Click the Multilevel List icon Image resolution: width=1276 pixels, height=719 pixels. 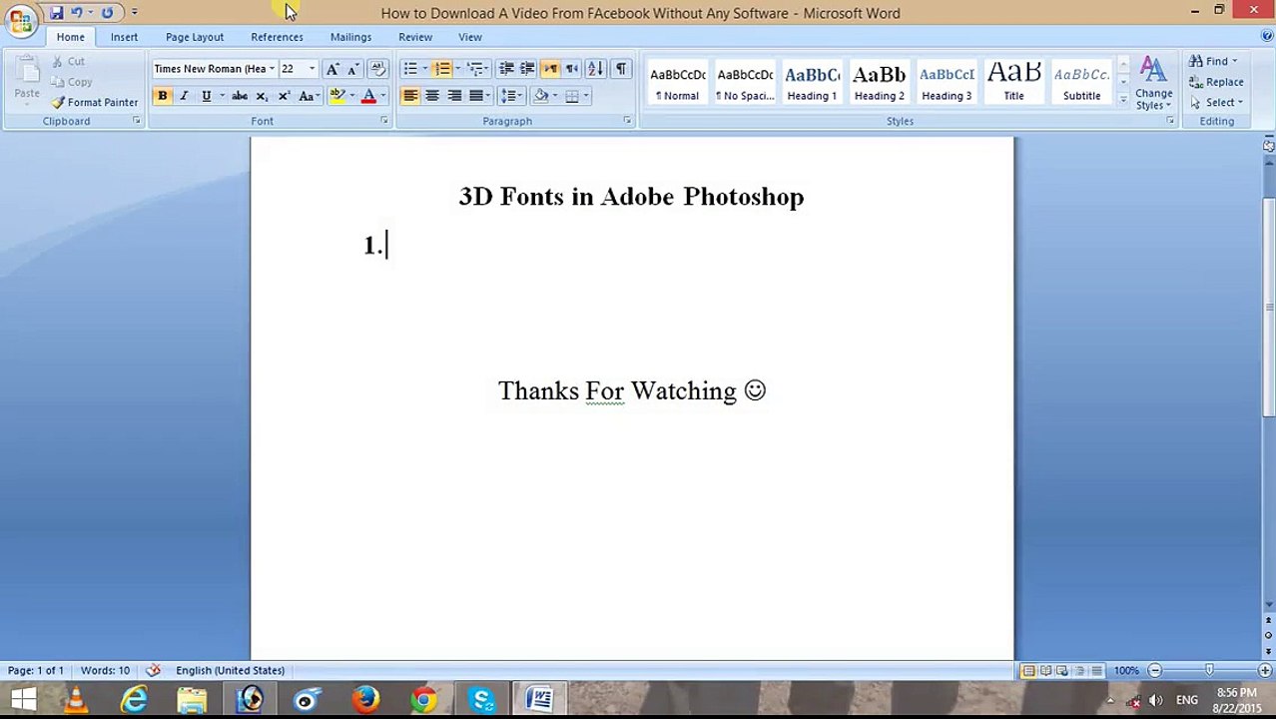(474, 69)
